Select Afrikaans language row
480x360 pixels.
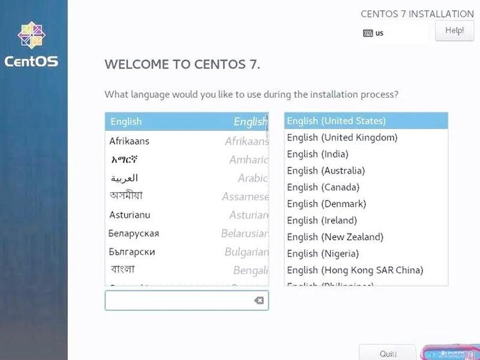pos(187,141)
